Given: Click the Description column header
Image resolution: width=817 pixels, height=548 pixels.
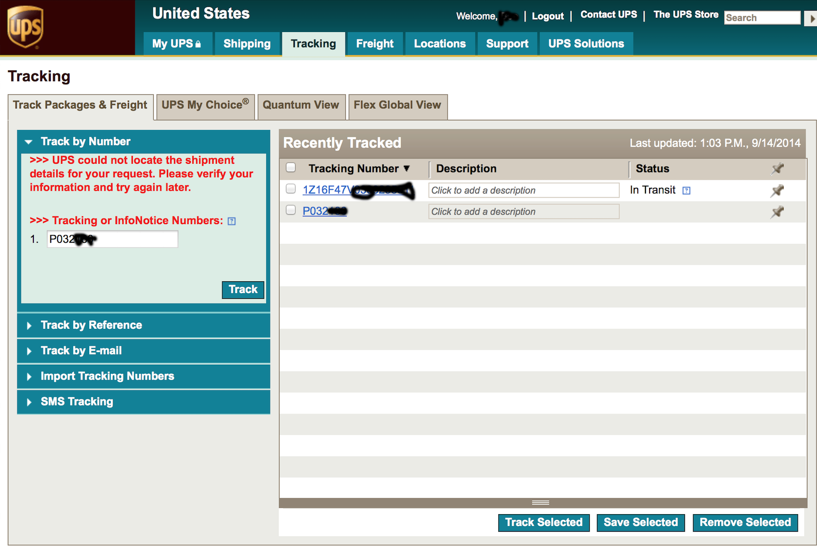Looking at the screenshot, I should tap(466, 169).
